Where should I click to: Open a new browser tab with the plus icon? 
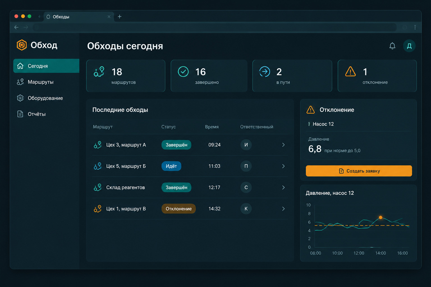coord(120,17)
